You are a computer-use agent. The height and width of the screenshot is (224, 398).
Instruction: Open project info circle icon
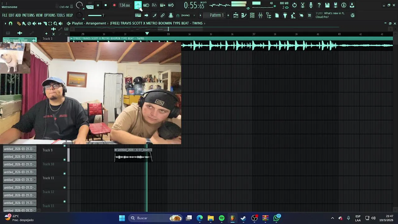(344, 5)
